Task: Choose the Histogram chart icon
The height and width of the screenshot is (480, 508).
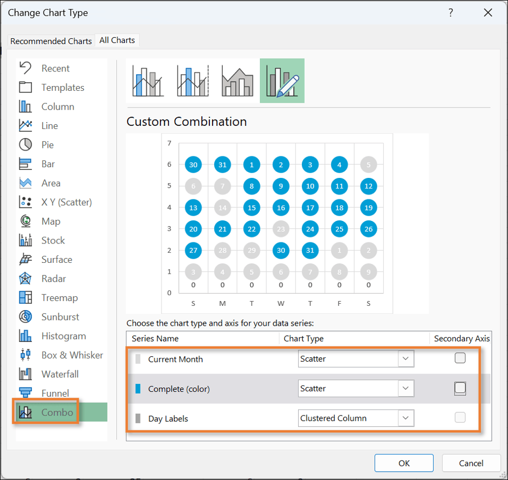Action: coord(25,335)
